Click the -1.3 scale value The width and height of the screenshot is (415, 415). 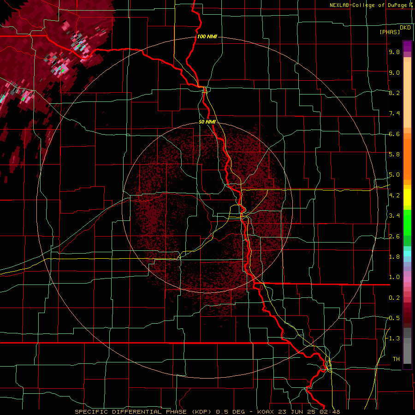point(393,338)
